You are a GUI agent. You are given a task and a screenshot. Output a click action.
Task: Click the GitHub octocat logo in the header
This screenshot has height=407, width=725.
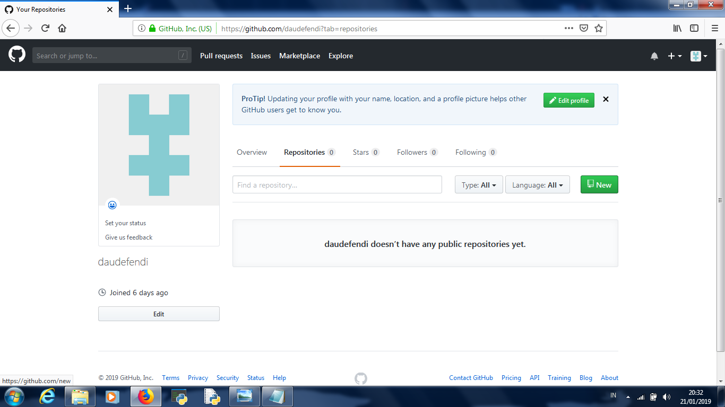point(16,55)
